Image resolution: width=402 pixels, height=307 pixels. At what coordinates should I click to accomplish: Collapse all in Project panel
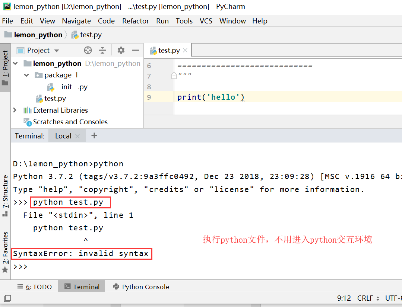pyautogui.click(x=102, y=50)
